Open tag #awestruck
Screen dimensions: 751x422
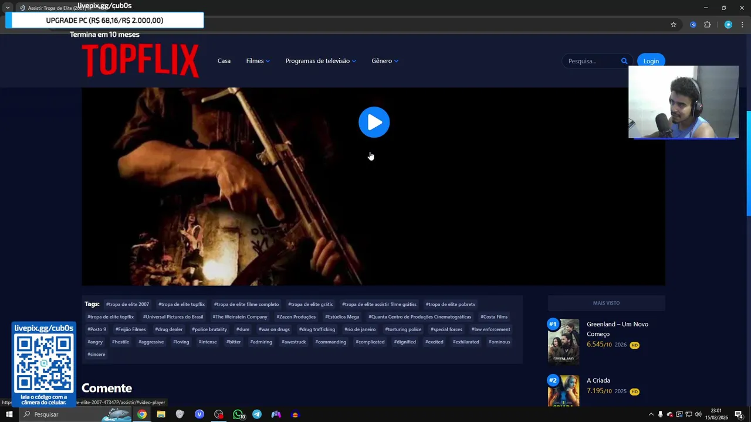[293, 342]
